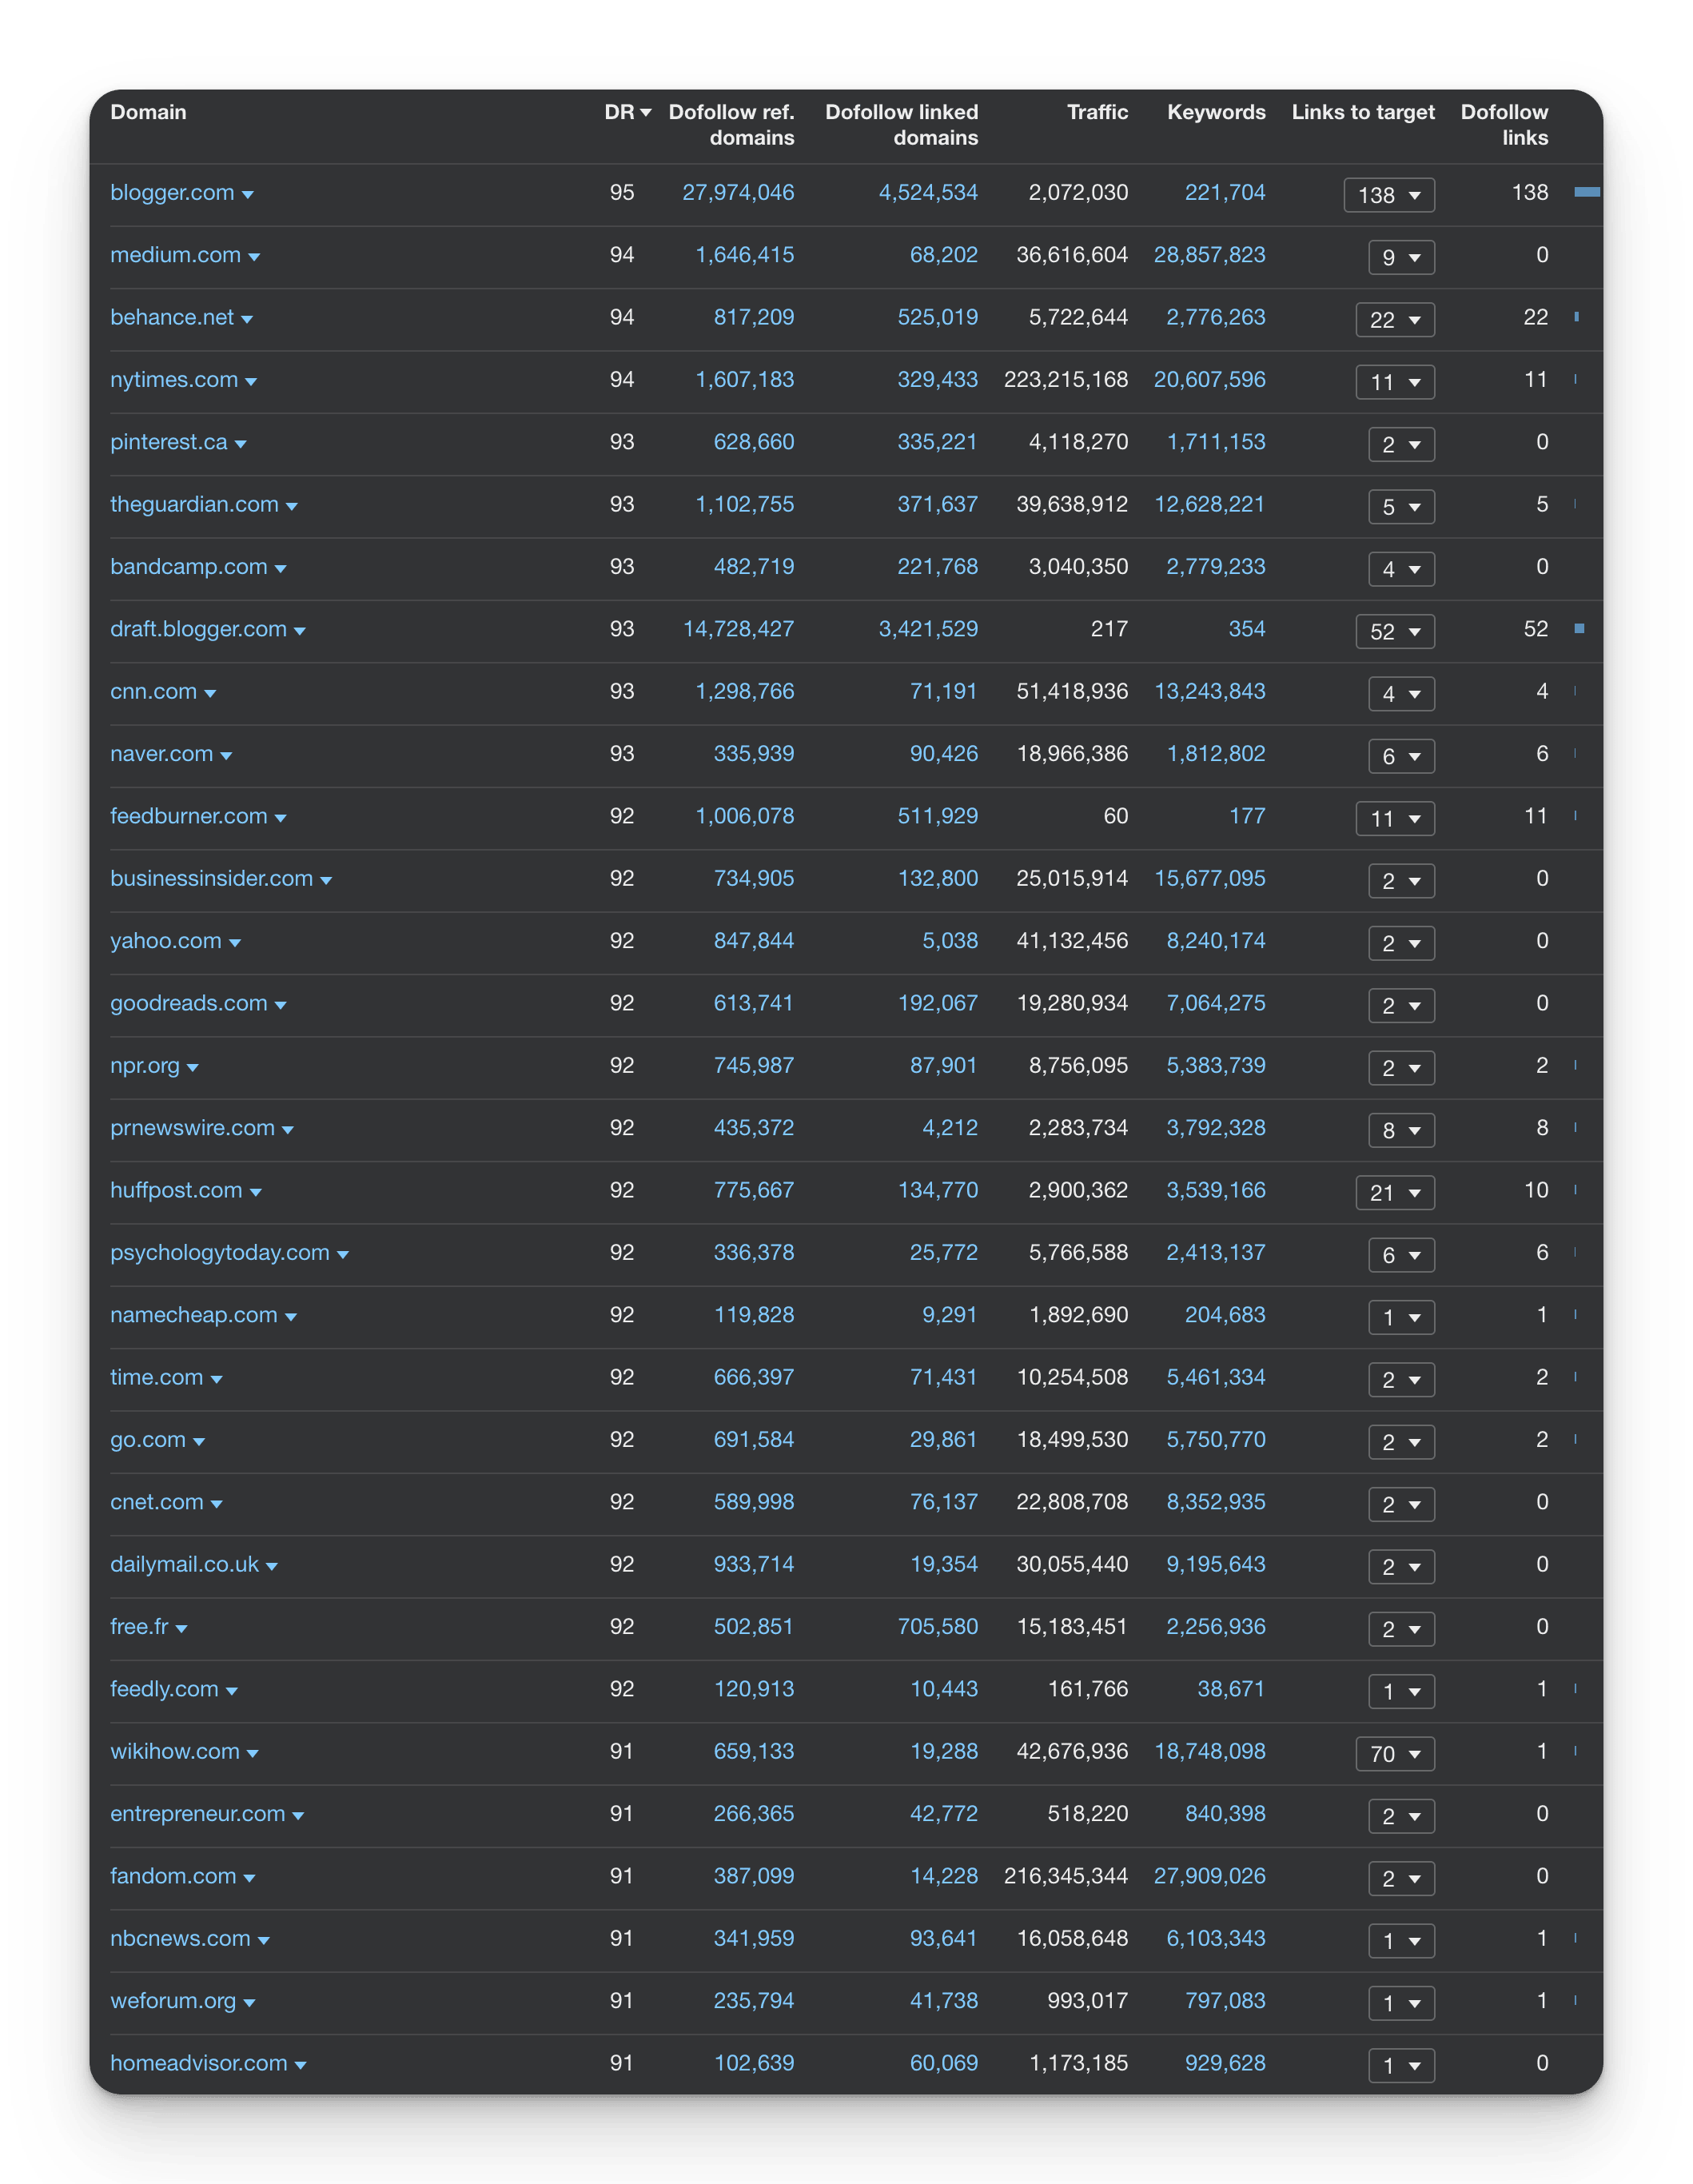1693x2184 pixels.
Task: Click the Domain column header
Action: coord(148,112)
